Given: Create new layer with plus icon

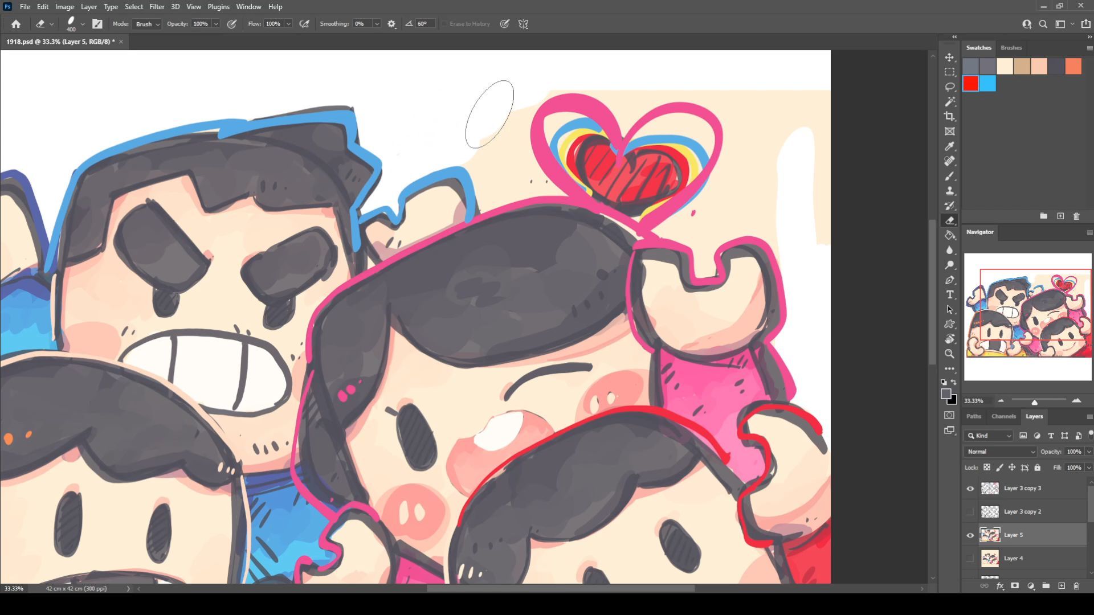Looking at the screenshot, I should (1062, 585).
